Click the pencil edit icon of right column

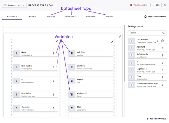112,42
